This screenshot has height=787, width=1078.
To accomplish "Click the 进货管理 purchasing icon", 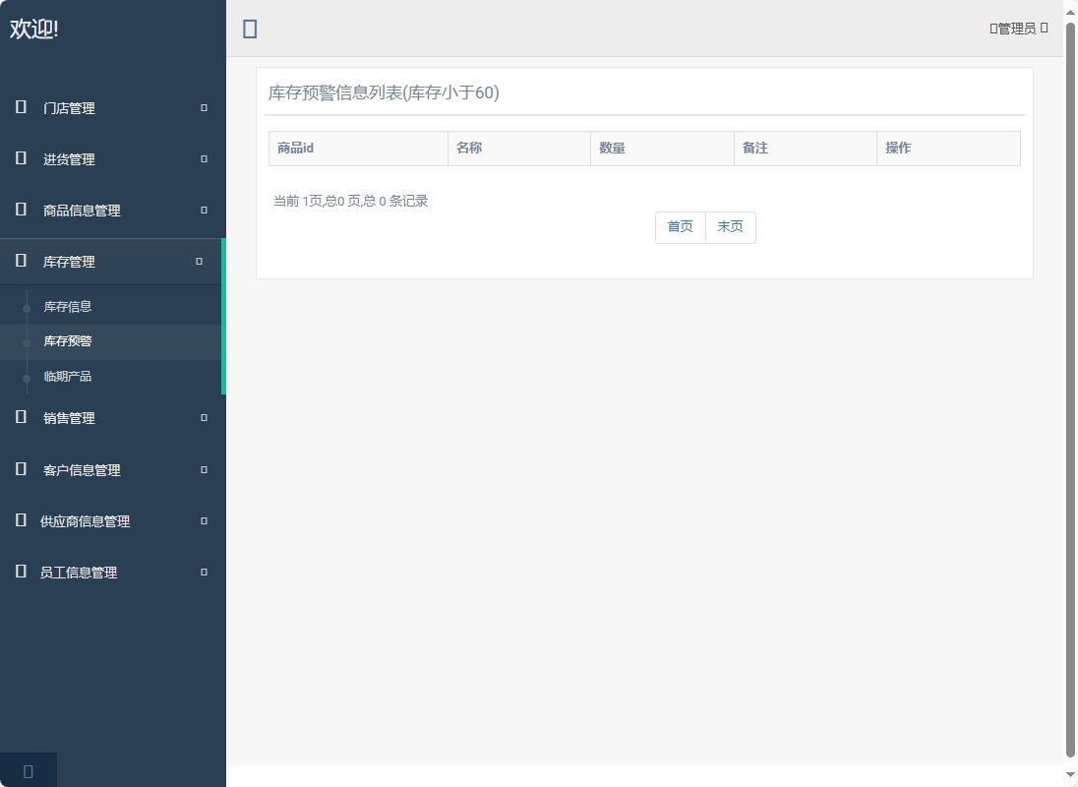I will click(20, 159).
